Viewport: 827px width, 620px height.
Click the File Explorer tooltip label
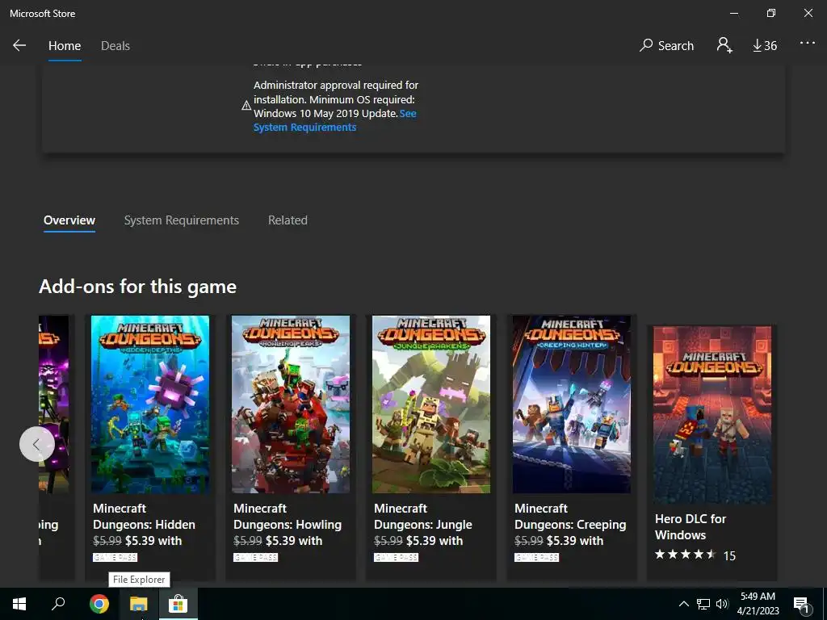139,580
